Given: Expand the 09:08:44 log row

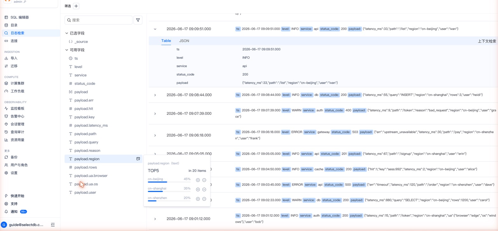Looking at the screenshot, I should click(x=155, y=95).
